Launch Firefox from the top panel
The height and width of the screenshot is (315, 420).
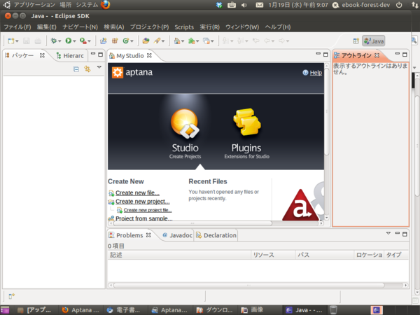[x=105, y=5]
